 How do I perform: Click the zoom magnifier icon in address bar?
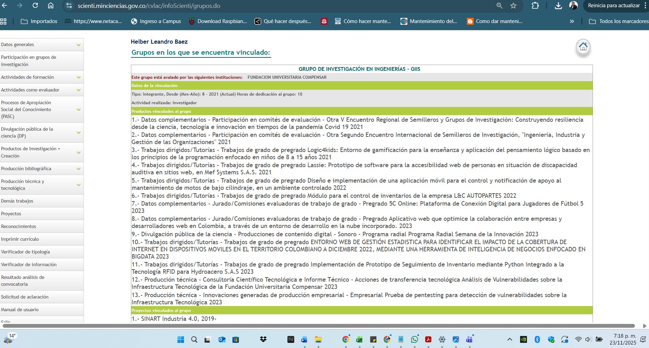tap(499, 6)
